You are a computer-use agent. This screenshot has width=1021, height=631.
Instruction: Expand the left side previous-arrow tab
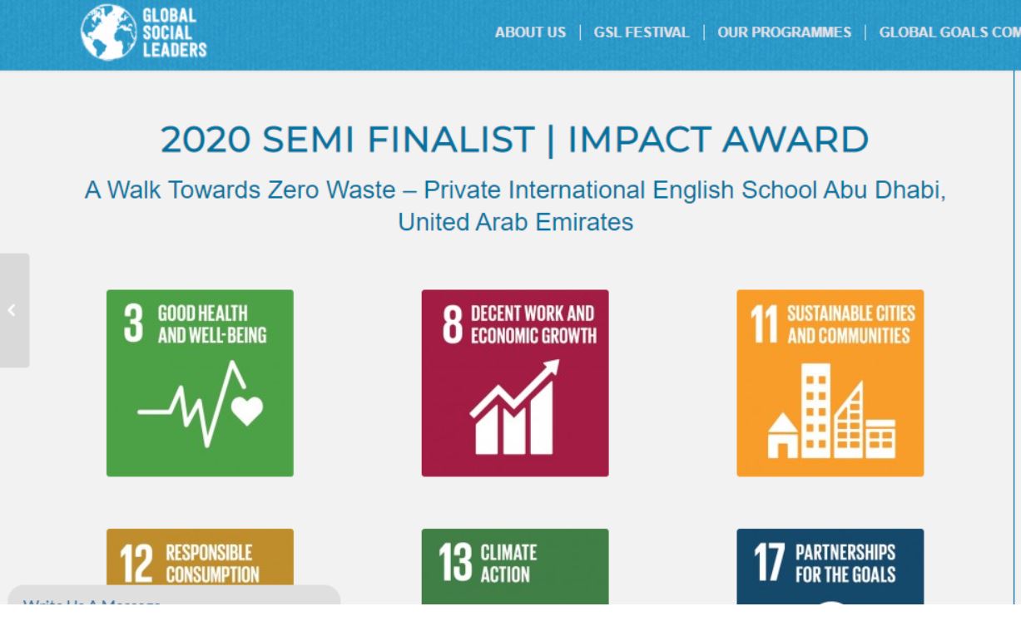[x=14, y=310]
